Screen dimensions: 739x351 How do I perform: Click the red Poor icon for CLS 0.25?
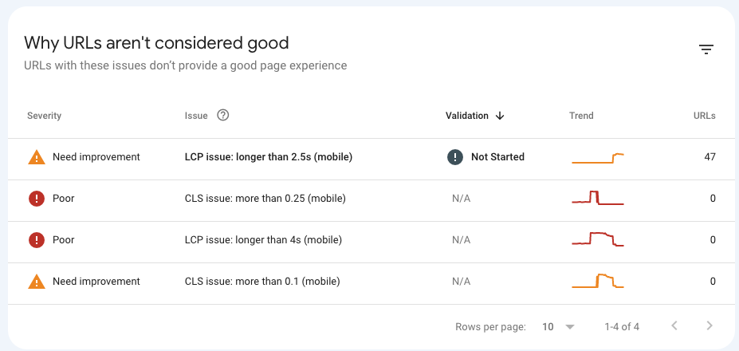(37, 199)
